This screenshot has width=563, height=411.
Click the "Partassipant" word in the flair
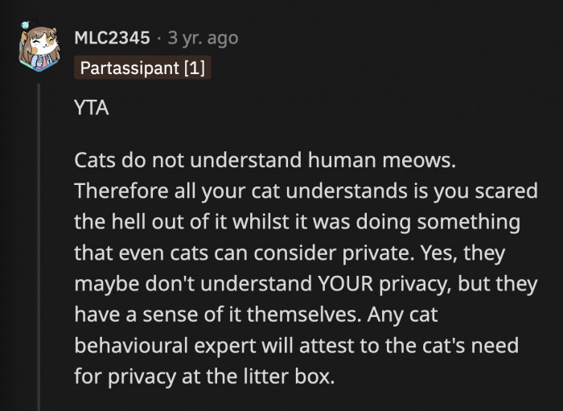coord(128,68)
